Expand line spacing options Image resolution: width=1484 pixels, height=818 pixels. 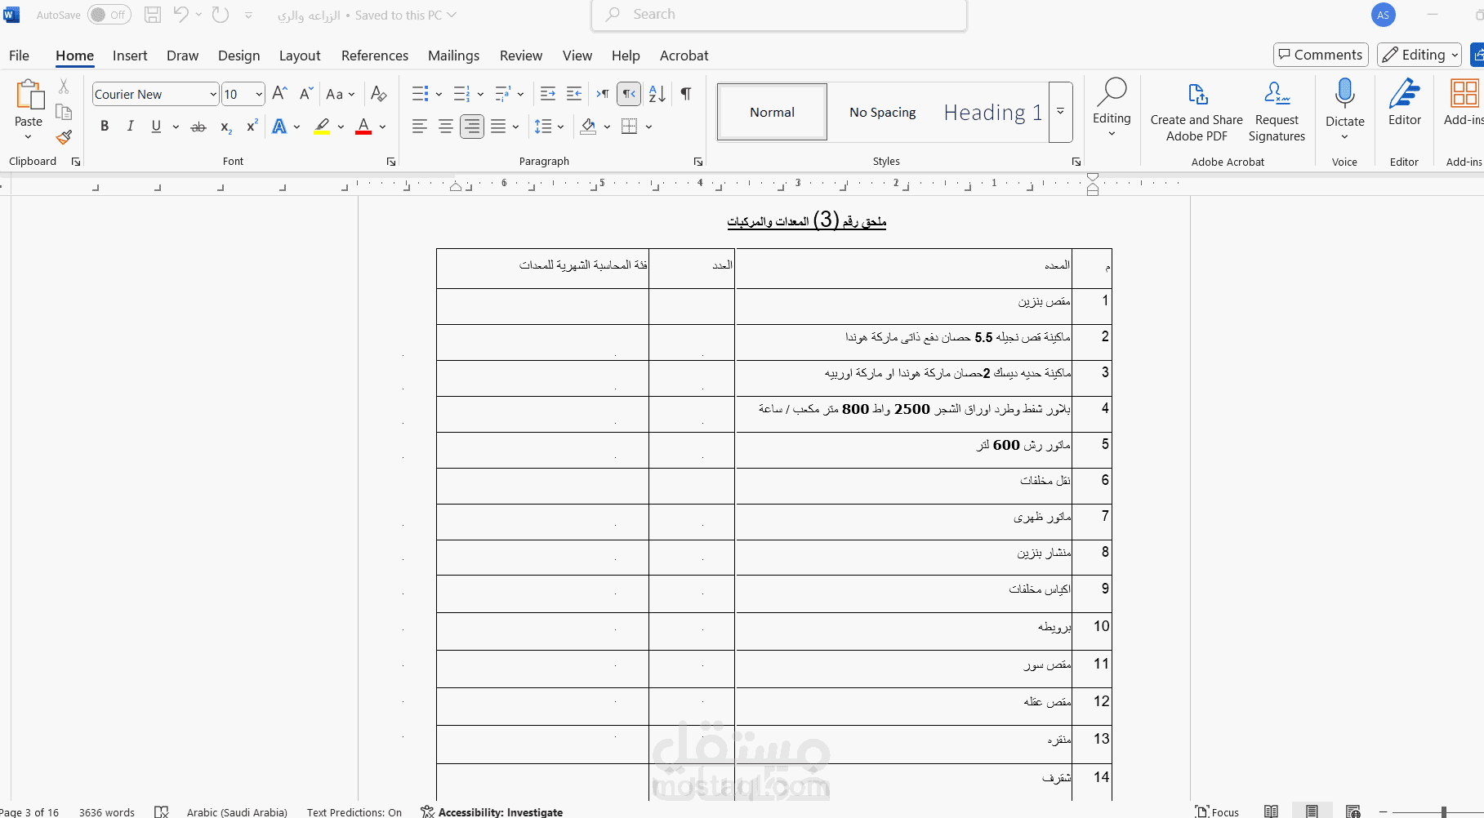[561, 127]
